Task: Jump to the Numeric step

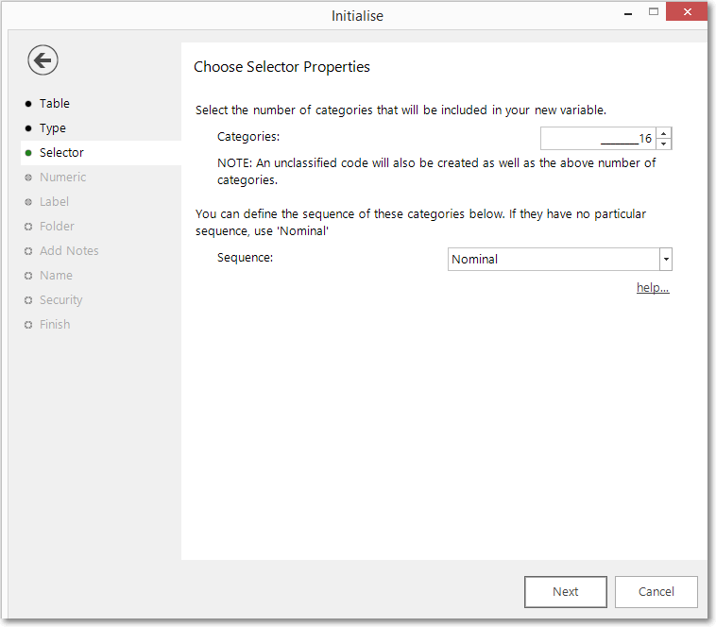Action: pyautogui.click(x=62, y=178)
